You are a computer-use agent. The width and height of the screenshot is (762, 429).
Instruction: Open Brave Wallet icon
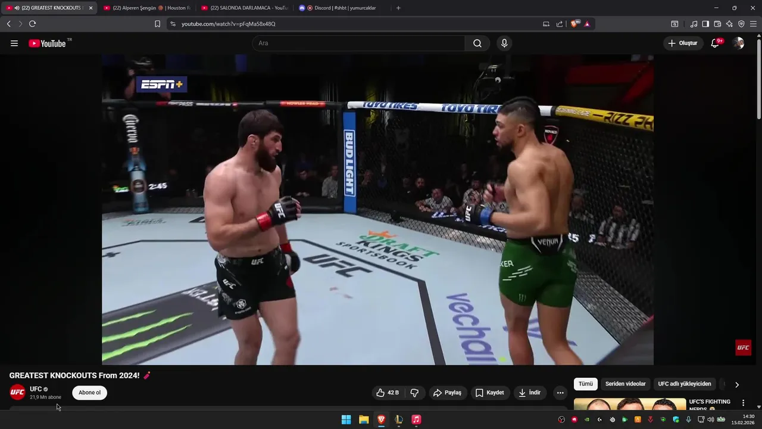[717, 24]
